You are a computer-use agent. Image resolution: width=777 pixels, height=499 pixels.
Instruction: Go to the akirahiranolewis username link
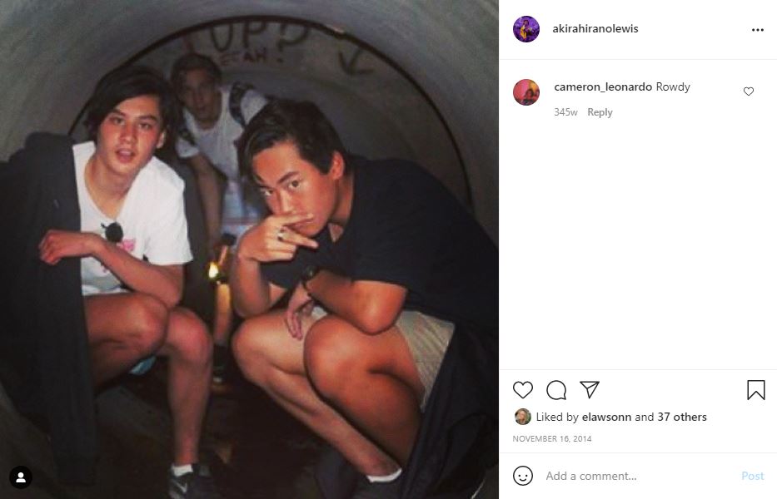pyautogui.click(x=595, y=29)
